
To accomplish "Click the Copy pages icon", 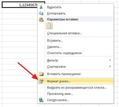I will coord(41,13).
